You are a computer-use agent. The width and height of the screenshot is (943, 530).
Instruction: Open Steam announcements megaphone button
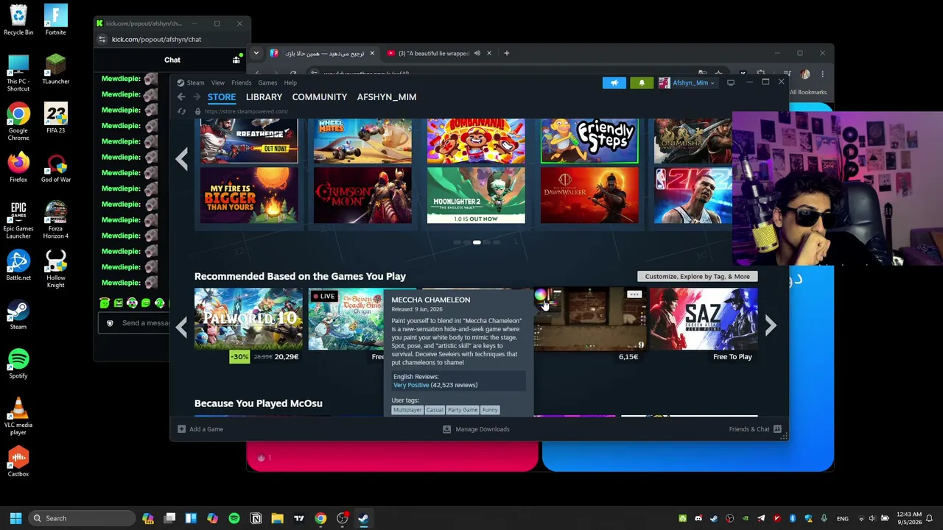tap(614, 82)
